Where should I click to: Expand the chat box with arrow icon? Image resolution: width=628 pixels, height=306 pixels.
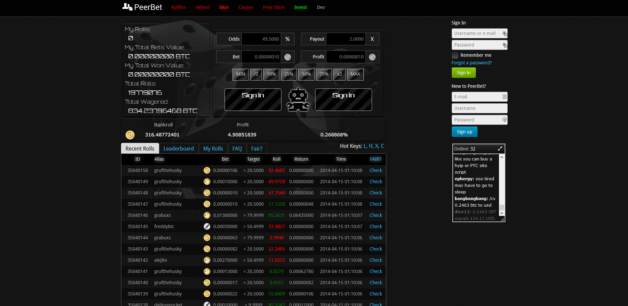500,149
